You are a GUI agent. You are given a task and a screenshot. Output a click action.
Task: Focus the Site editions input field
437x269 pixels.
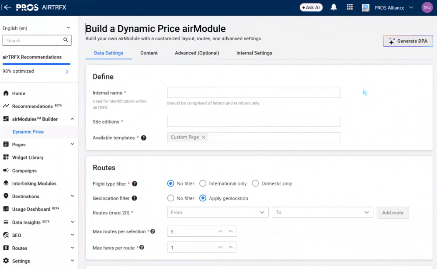tap(253, 121)
